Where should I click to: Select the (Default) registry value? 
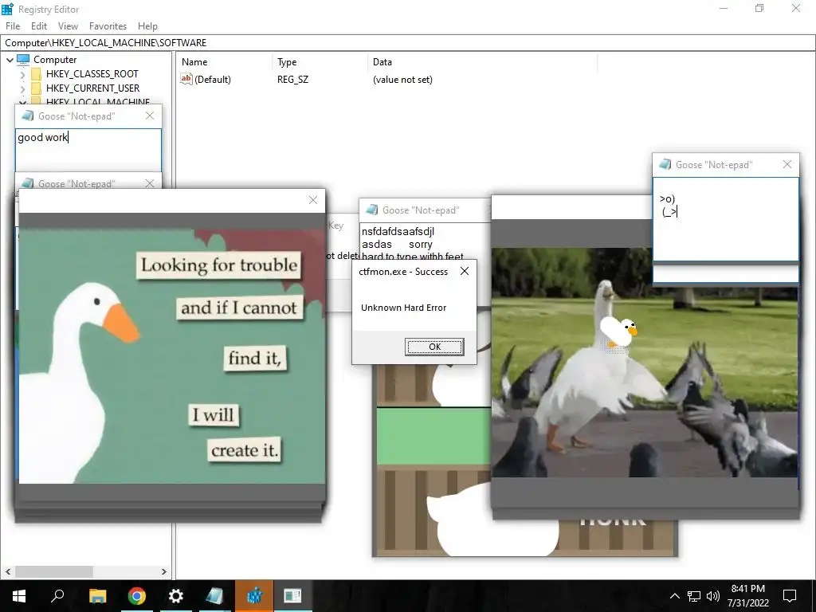pyautogui.click(x=212, y=80)
